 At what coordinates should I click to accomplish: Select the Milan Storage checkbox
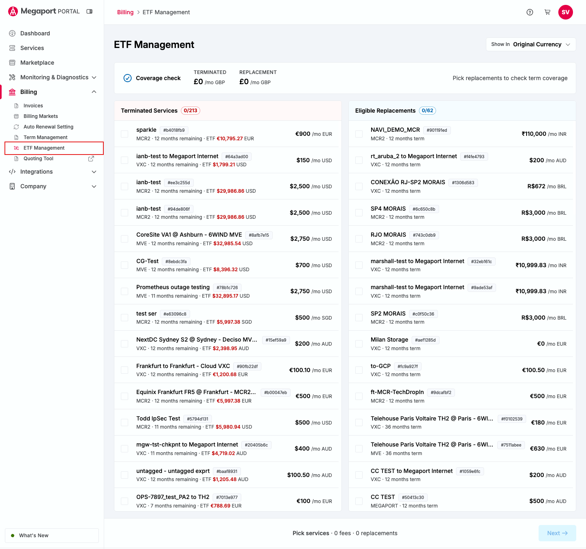(x=359, y=344)
